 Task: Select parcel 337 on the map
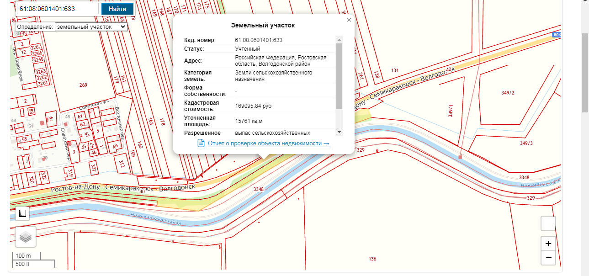click(93, 167)
